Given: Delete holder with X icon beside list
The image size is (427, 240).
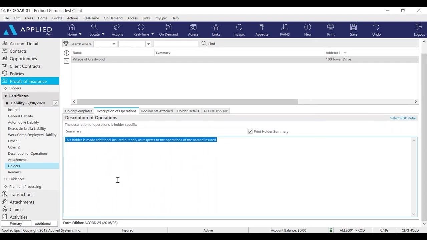Looking at the screenshot, I should point(66,61).
